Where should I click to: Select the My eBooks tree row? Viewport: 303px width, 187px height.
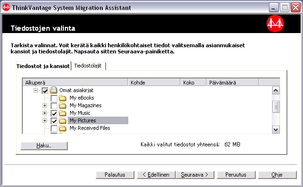pos(82,98)
